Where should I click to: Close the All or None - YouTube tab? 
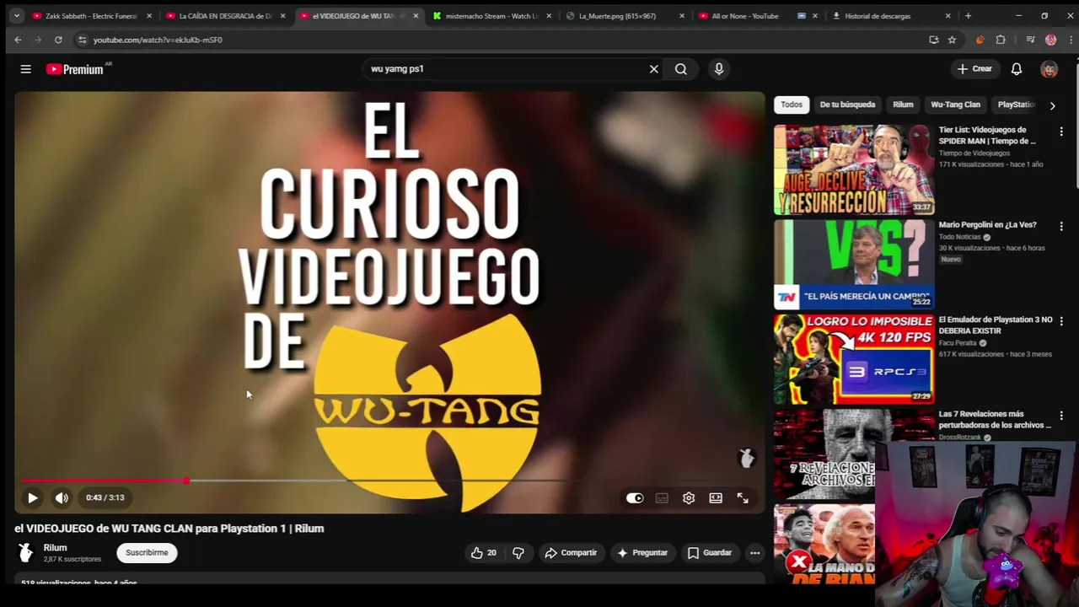(x=815, y=16)
